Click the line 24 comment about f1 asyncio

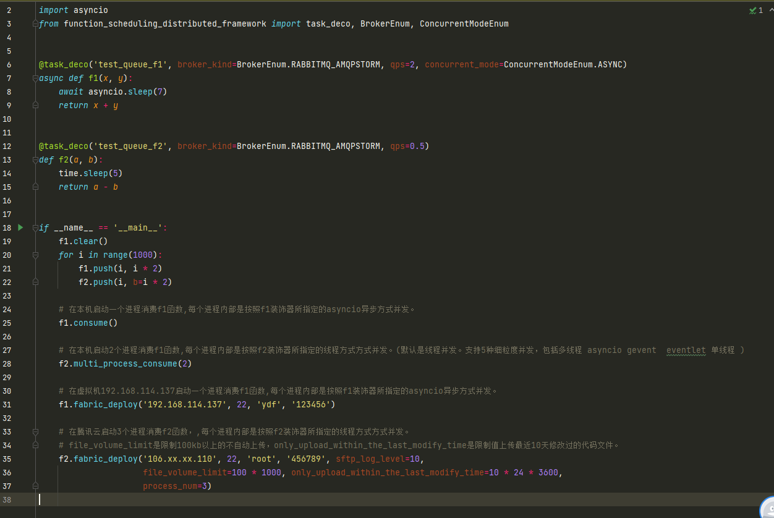tap(237, 309)
